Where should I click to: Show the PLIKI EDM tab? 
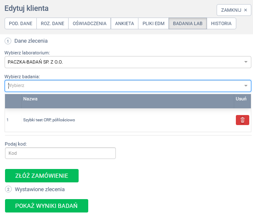point(153,23)
